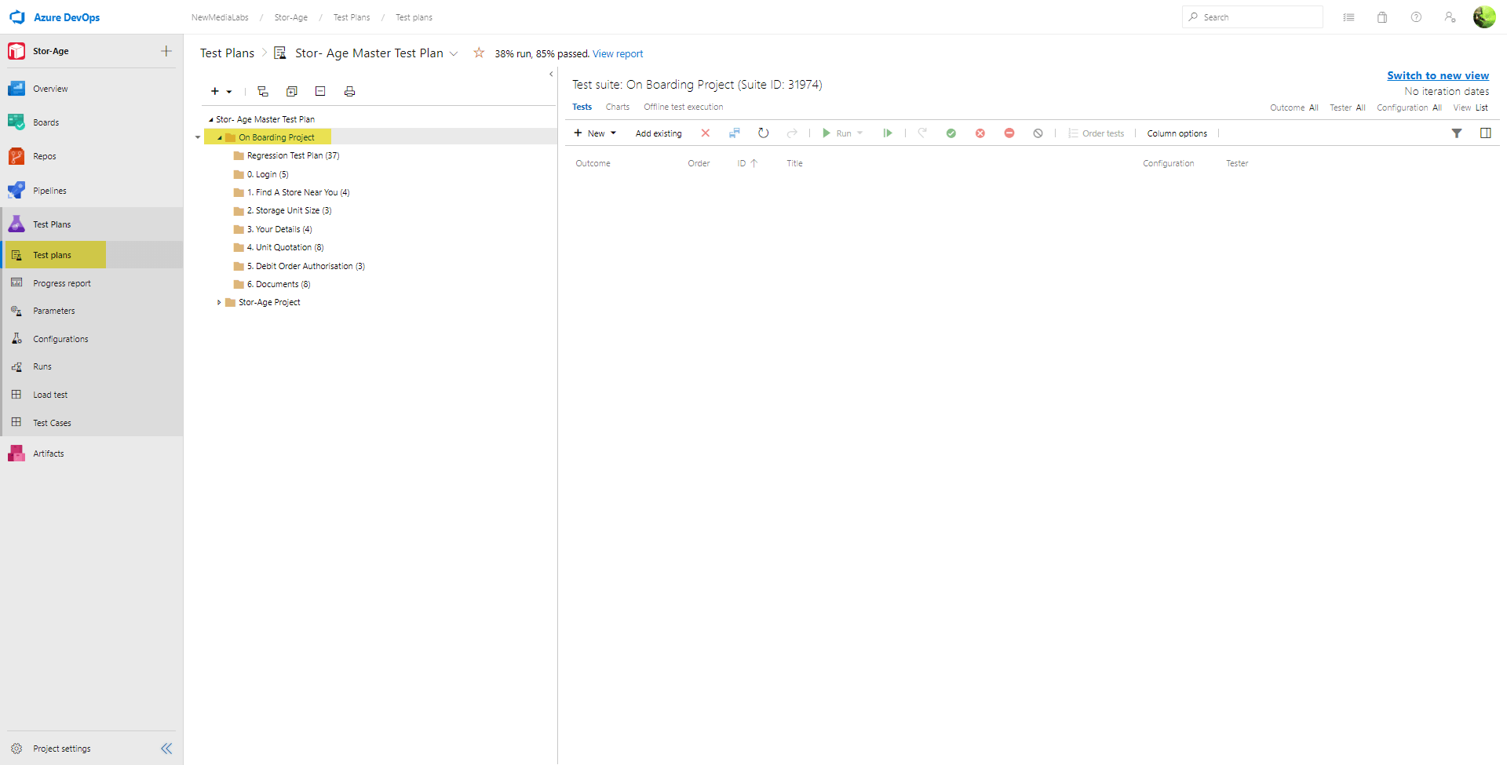The width and height of the screenshot is (1507, 765).
Task: Open Pipelines in the sidebar
Action: click(92, 191)
